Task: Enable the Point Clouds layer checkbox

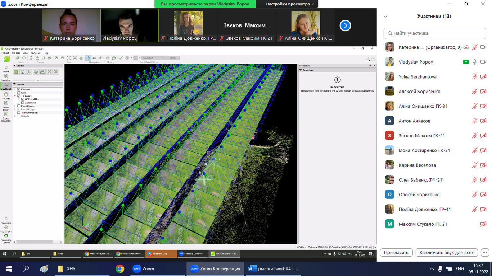Action: [x=19, y=106]
